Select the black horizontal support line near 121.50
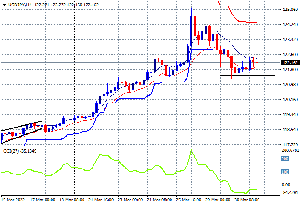The image size is (301, 205). pyautogui.click(x=248, y=75)
